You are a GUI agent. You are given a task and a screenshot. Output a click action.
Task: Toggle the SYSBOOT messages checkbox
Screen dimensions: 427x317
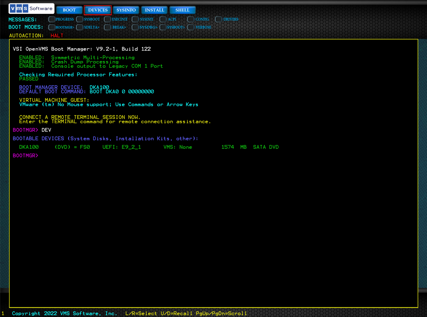pos(80,19)
